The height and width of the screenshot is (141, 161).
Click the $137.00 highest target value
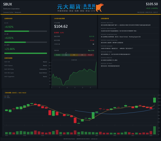(x=92, y=36)
